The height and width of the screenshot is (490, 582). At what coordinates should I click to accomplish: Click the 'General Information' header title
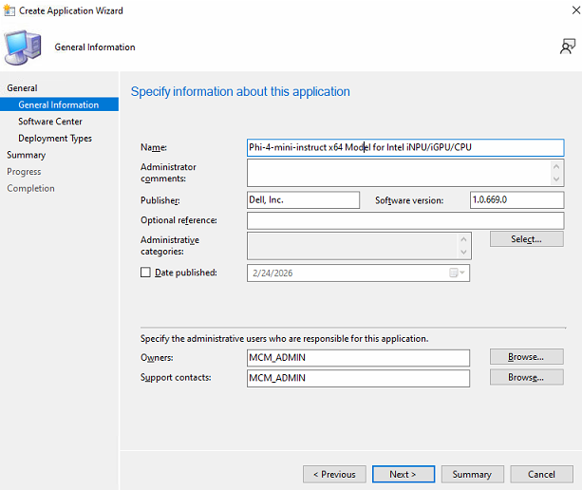tap(95, 47)
